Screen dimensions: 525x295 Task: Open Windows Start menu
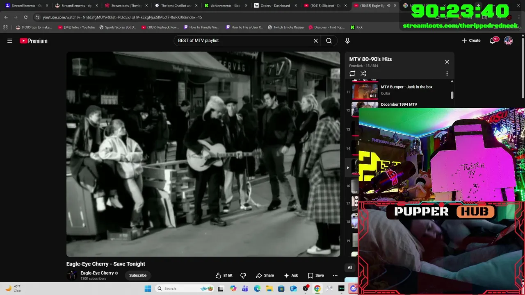[148, 288]
